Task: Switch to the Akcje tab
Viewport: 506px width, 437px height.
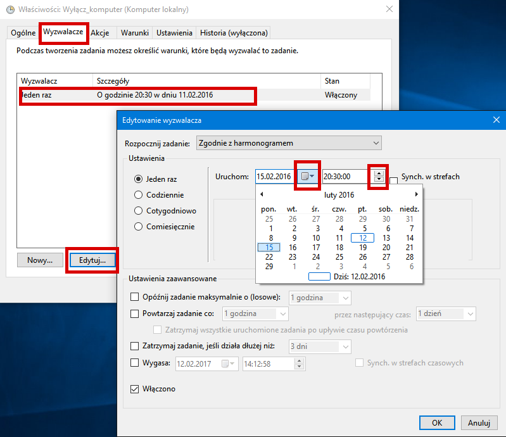Action: [x=99, y=32]
